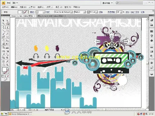The image size is (155, 116).
Task: Select the Blob Brush tool
Action: point(3,37)
